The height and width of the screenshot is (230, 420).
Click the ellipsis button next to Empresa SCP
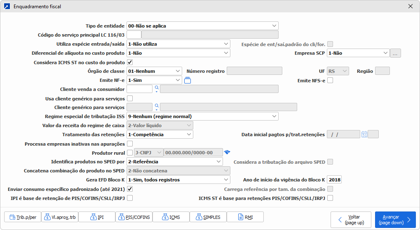click(396, 53)
